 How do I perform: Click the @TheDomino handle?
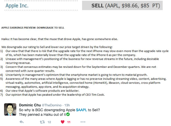(52, 105)
